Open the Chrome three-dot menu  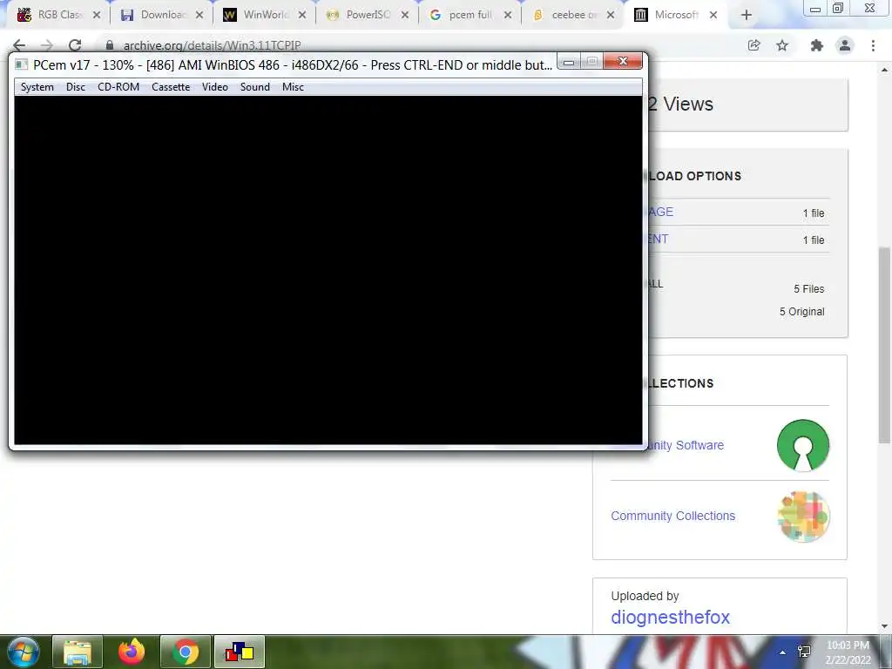(873, 45)
